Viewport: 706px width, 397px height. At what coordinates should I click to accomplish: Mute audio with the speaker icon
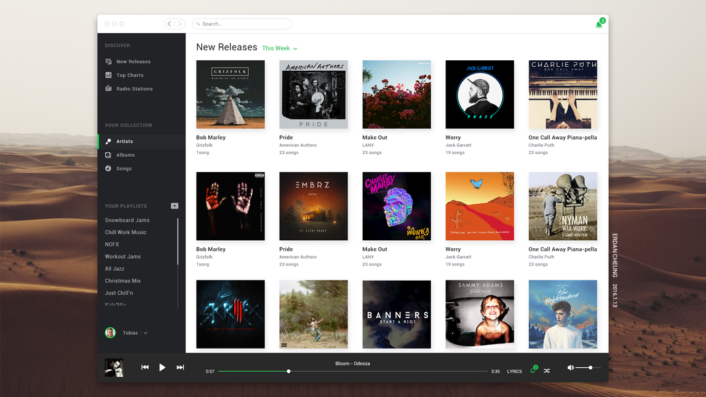pos(570,368)
